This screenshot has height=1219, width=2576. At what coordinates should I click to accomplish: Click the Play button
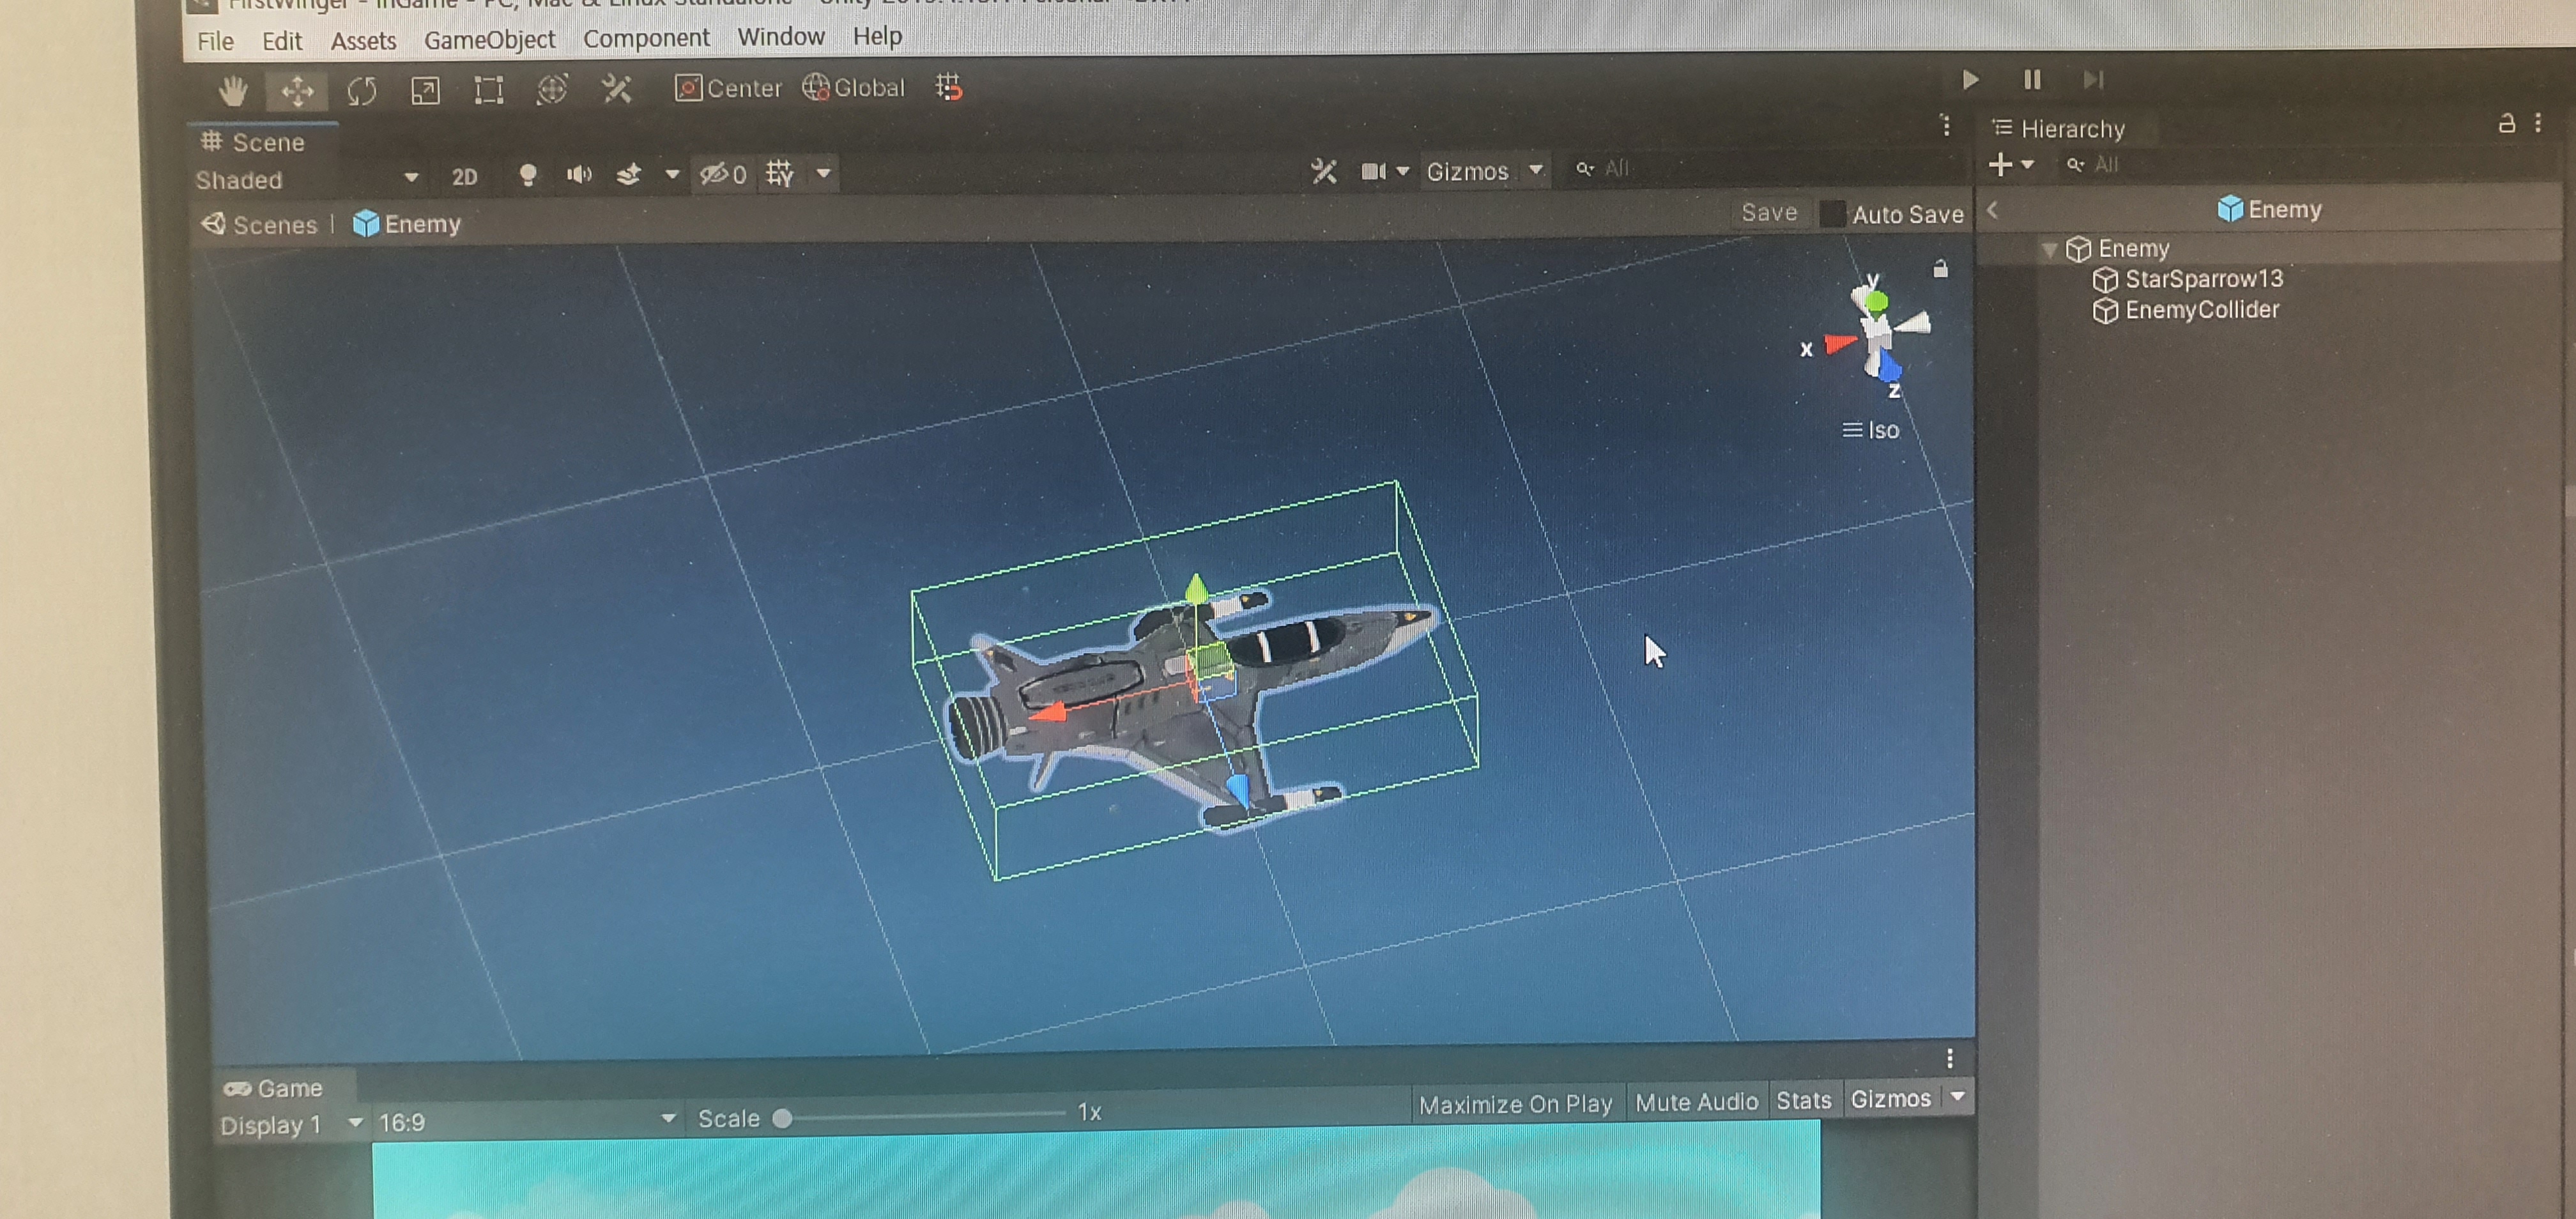(x=1970, y=79)
